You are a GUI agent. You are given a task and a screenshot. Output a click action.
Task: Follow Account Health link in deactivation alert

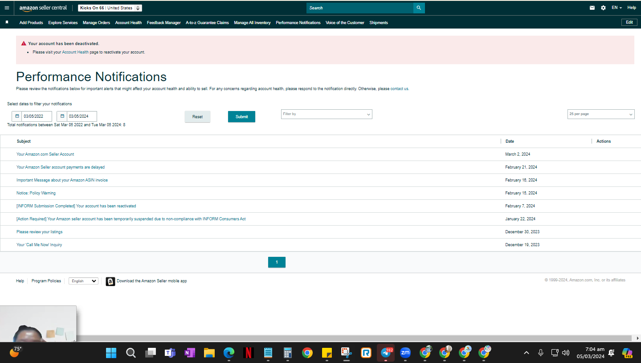pos(75,52)
